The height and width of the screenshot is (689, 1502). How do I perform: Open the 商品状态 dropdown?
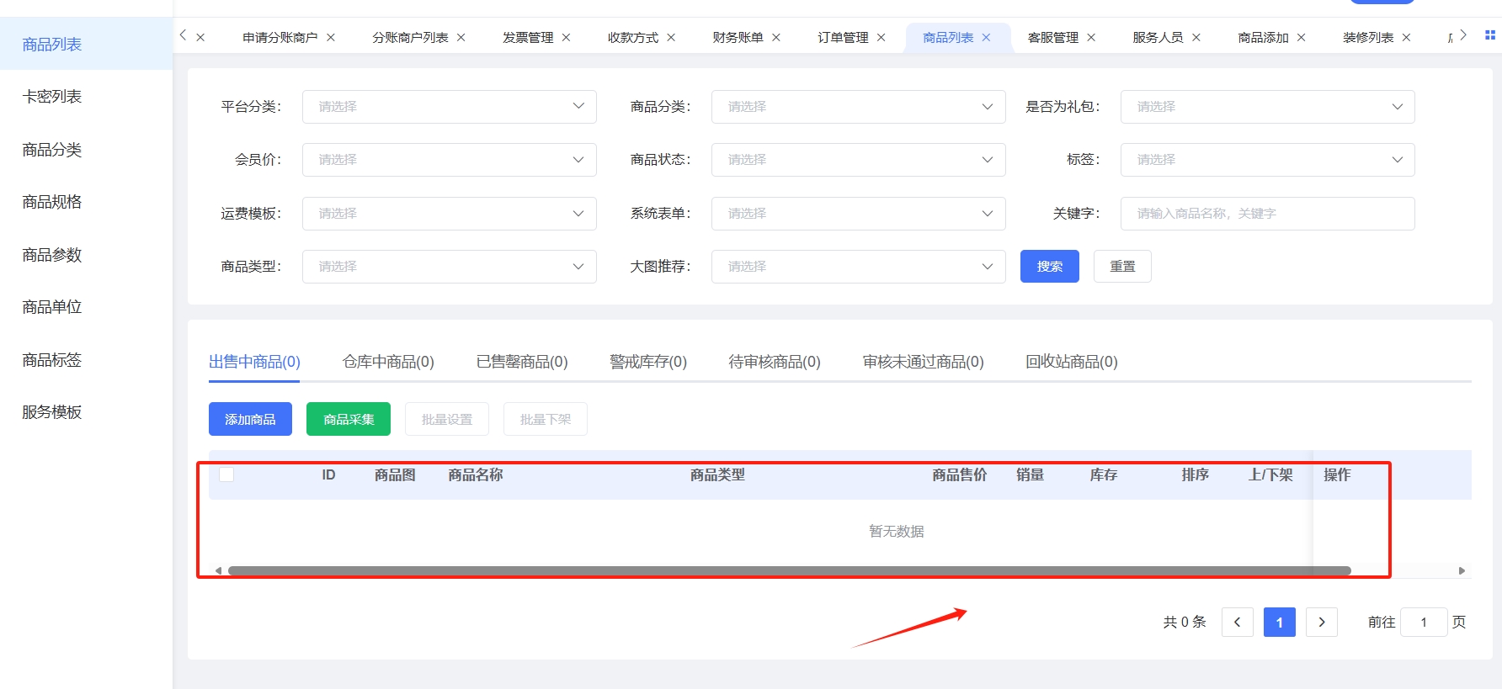pos(858,160)
